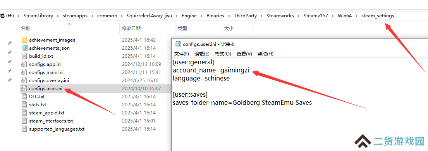Go to ThirdParty in the address bar

pos(246,16)
